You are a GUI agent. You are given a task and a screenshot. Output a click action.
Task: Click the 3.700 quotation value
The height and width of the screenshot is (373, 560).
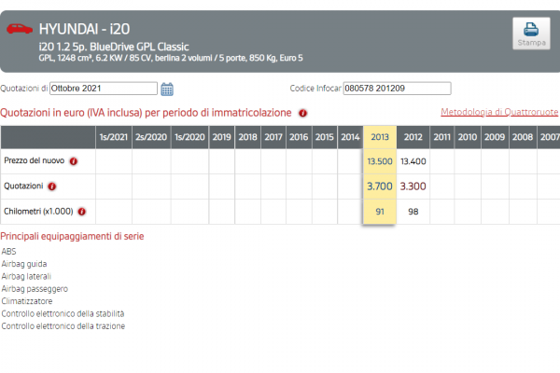click(380, 186)
